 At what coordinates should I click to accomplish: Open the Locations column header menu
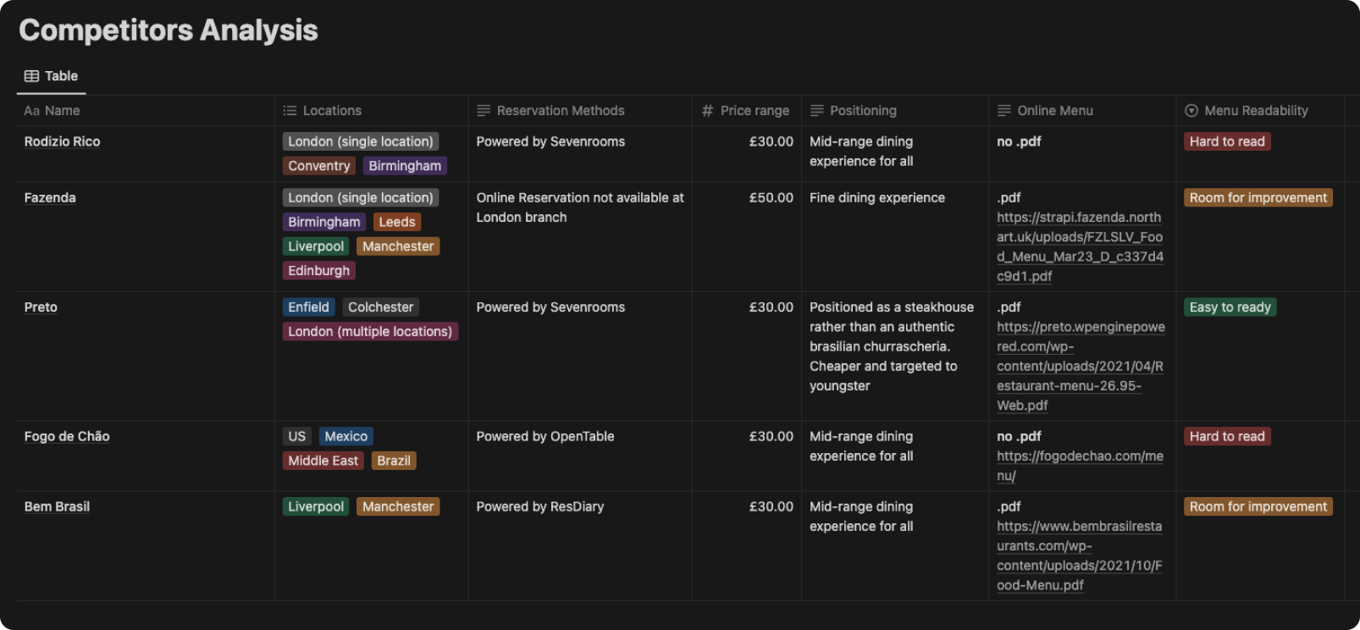[332, 111]
